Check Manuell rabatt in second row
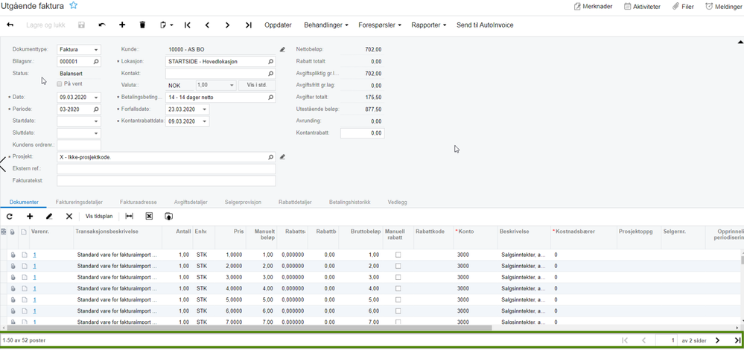 pyautogui.click(x=398, y=266)
